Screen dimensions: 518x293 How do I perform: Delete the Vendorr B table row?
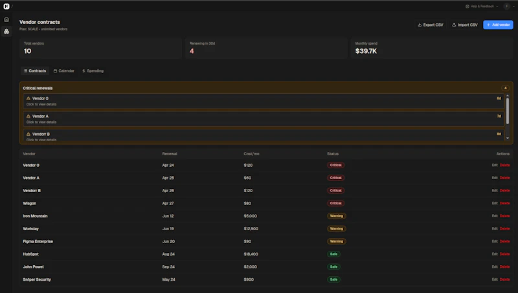tap(504, 190)
